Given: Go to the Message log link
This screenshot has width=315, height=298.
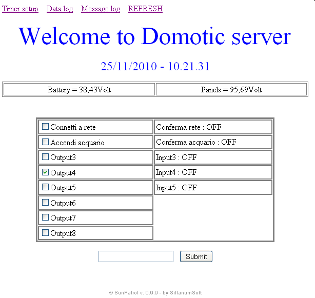Looking at the screenshot, I should 101,9.
